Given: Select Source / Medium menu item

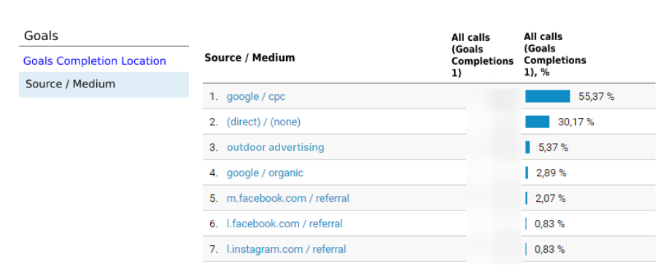Looking at the screenshot, I should pyautogui.click(x=104, y=84).
